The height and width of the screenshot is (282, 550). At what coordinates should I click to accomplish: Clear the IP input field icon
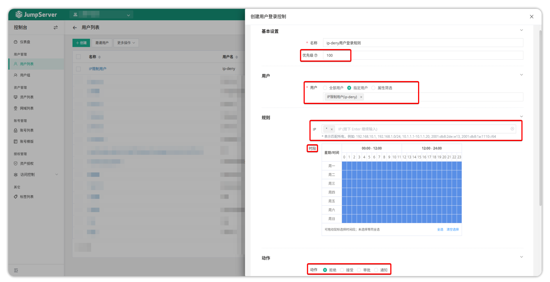[512, 129]
